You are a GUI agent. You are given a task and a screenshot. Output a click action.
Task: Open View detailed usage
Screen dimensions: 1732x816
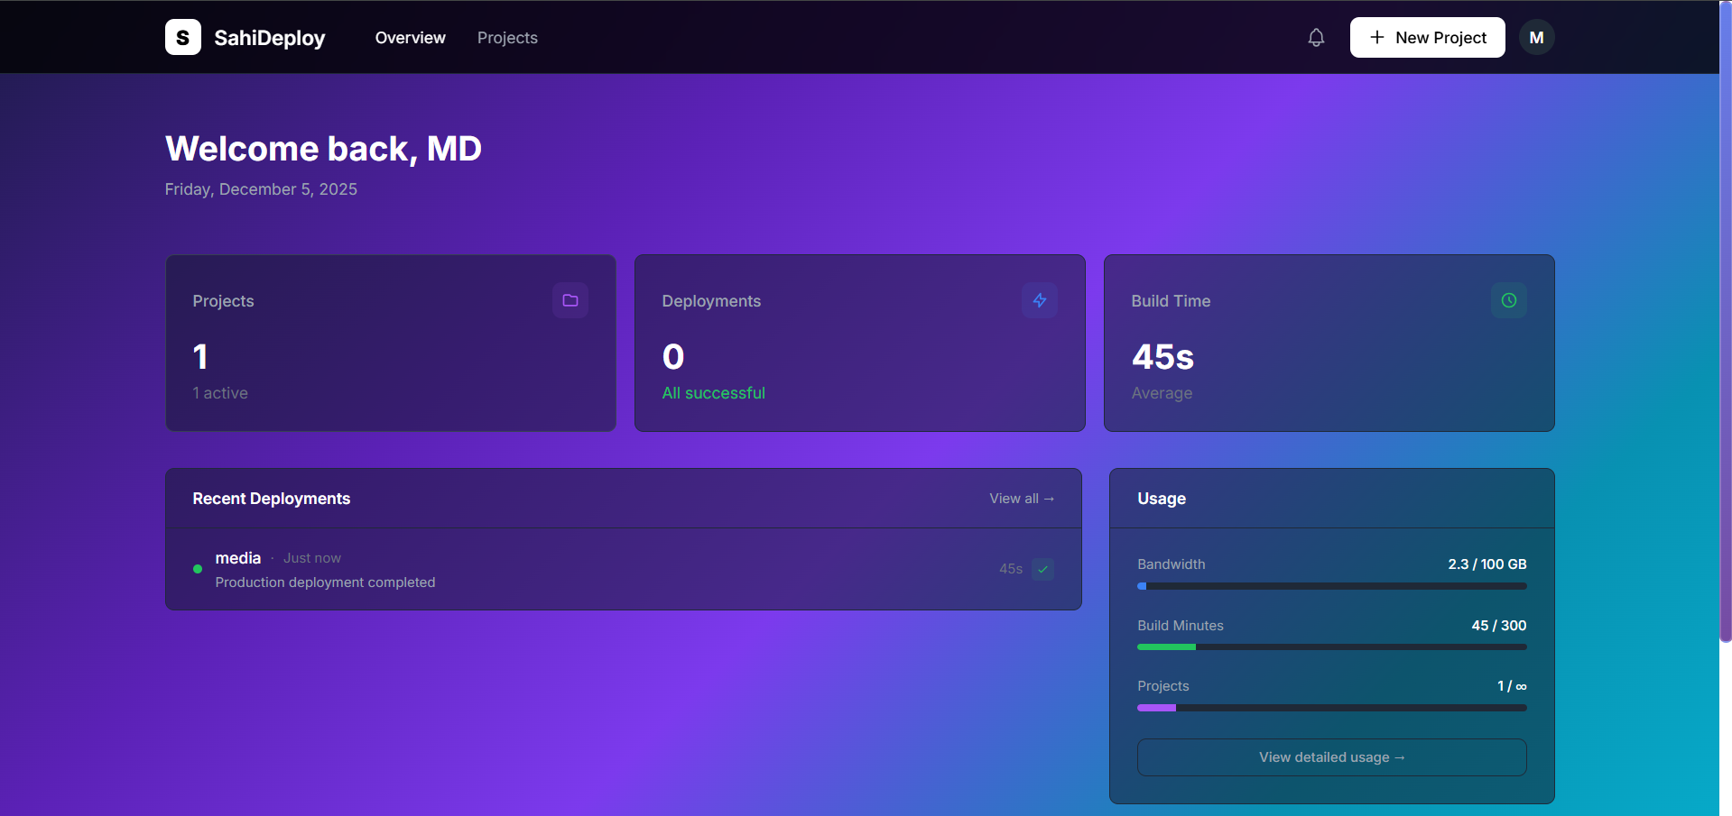click(1331, 757)
